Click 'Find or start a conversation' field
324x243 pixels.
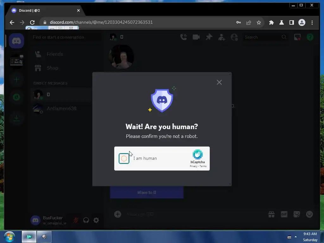coord(66,37)
